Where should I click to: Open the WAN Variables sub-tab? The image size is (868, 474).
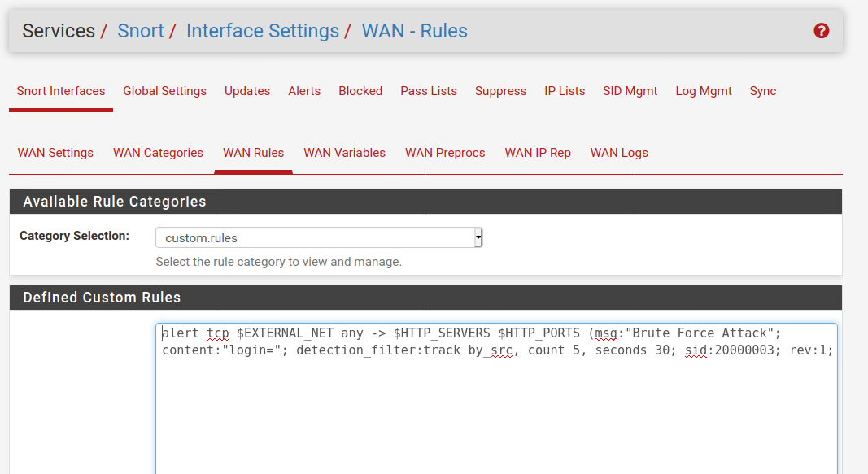[x=344, y=153]
